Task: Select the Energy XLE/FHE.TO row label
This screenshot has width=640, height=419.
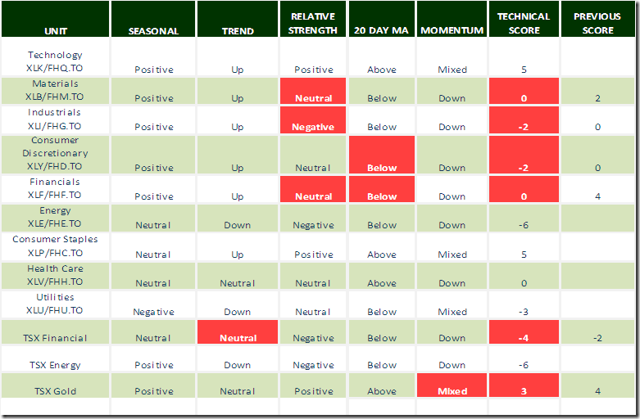Action: 56,218
